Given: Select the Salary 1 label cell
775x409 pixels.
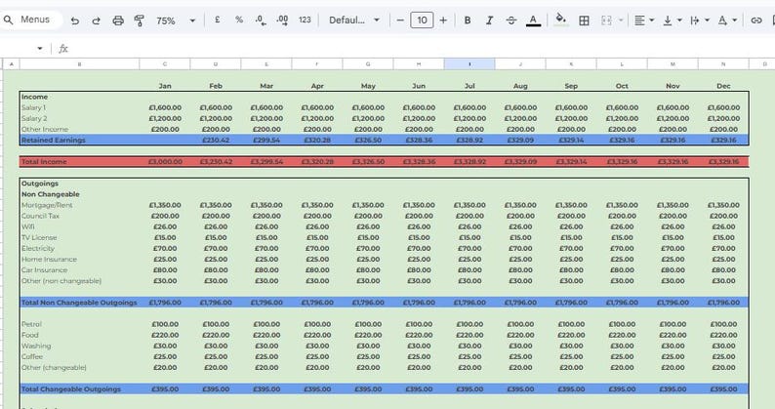Looking at the screenshot, I should 80,107.
